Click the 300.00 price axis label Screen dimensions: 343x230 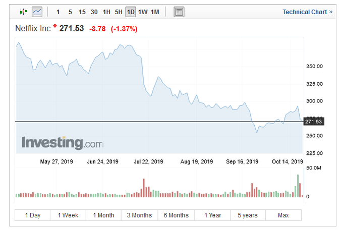(314, 101)
